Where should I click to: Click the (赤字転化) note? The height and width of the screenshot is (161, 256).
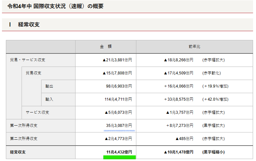213,73
